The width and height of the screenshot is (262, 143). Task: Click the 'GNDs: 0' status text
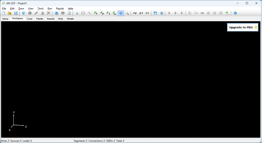(x=110, y=141)
